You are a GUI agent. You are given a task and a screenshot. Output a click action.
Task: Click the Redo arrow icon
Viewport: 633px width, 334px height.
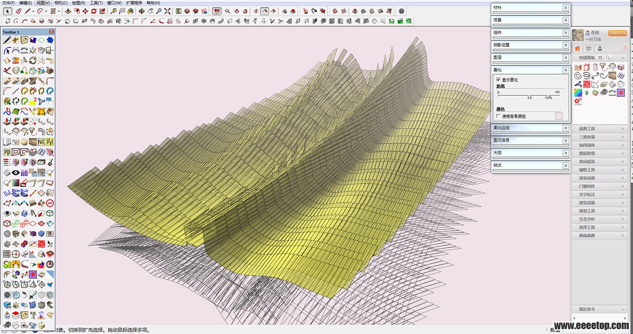[314, 11]
